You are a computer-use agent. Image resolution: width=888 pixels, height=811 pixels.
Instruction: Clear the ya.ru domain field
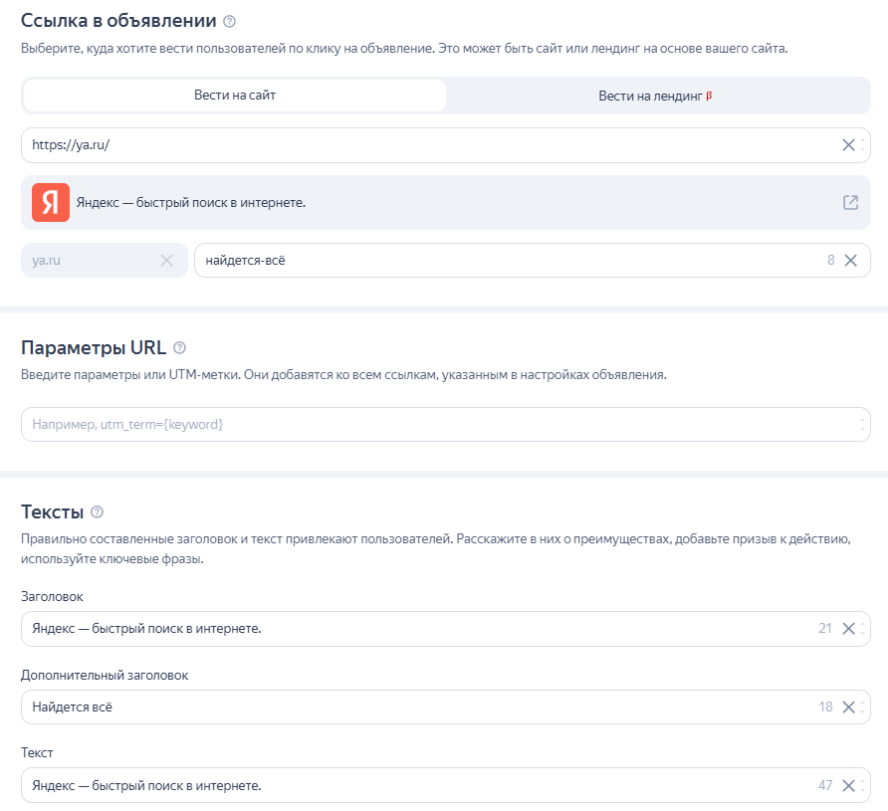pos(166,261)
